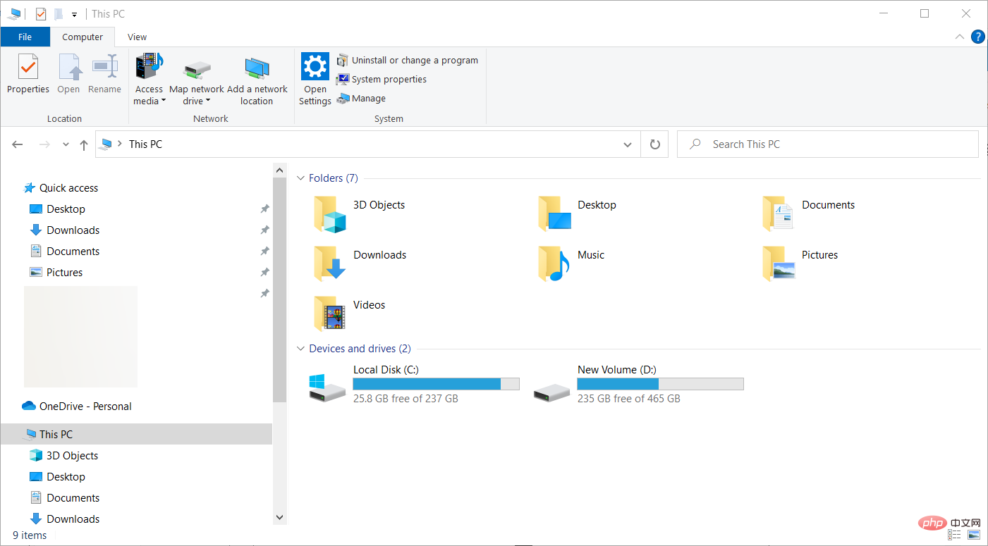The height and width of the screenshot is (546, 988).
Task: Go back with the back arrow
Action: click(18, 144)
